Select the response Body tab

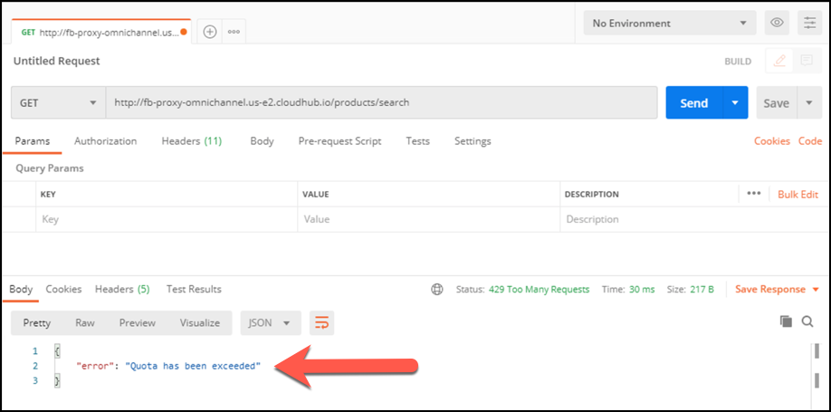click(x=21, y=290)
